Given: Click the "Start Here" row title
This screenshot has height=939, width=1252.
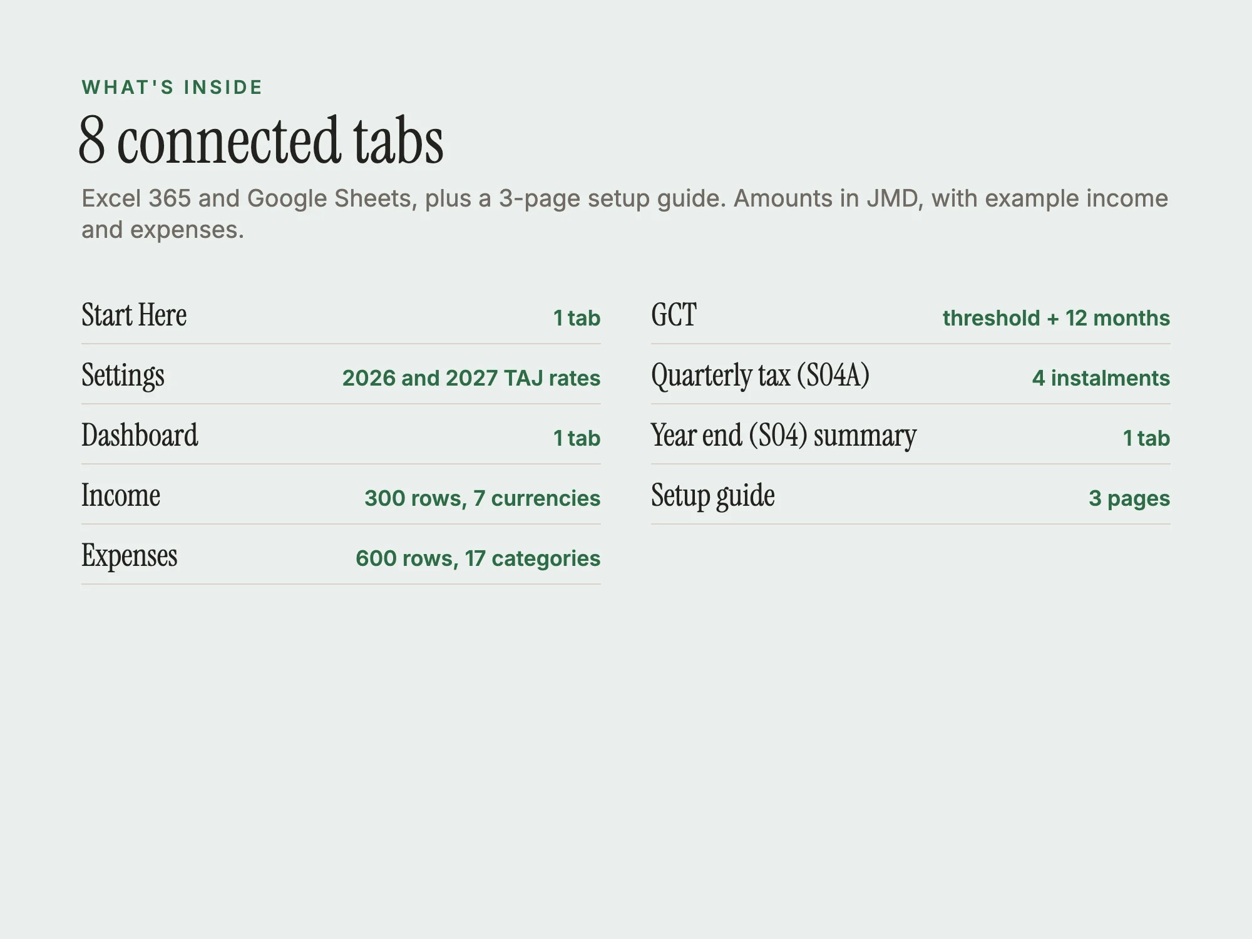Looking at the screenshot, I should [134, 315].
